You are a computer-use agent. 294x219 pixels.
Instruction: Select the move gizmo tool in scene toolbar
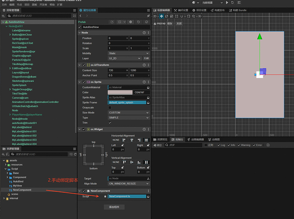coord(161,16)
